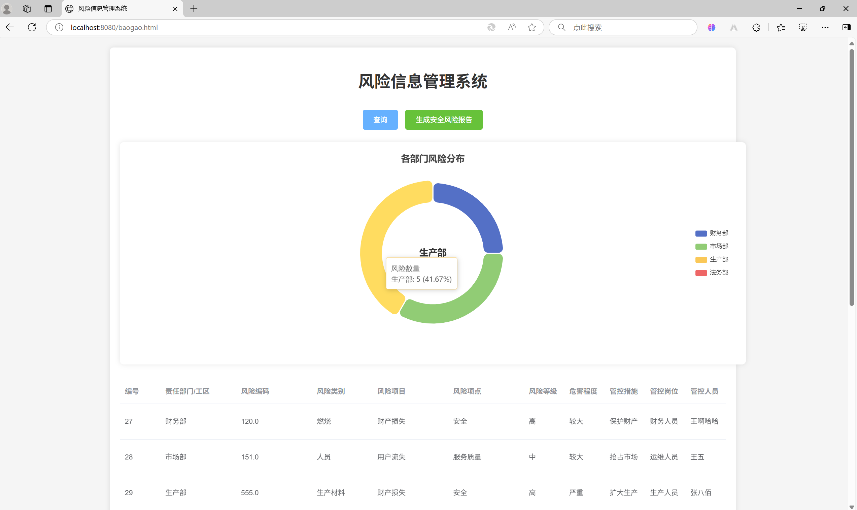
Task: Click the screenshot capture icon
Action: pyautogui.click(x=803, y=27)
